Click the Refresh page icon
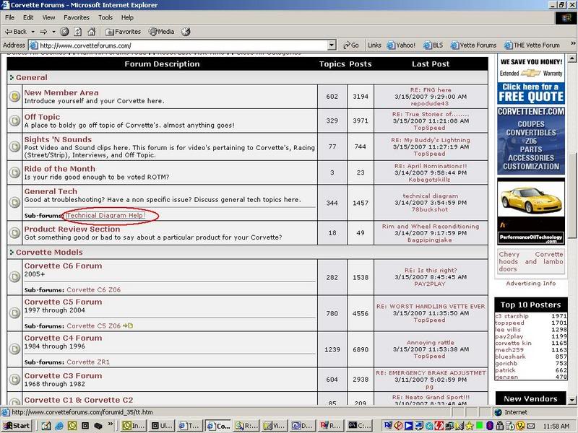Image resolution: width=578 pixels, height=433 pixels. pyautogui.click(x=78, y=32)
